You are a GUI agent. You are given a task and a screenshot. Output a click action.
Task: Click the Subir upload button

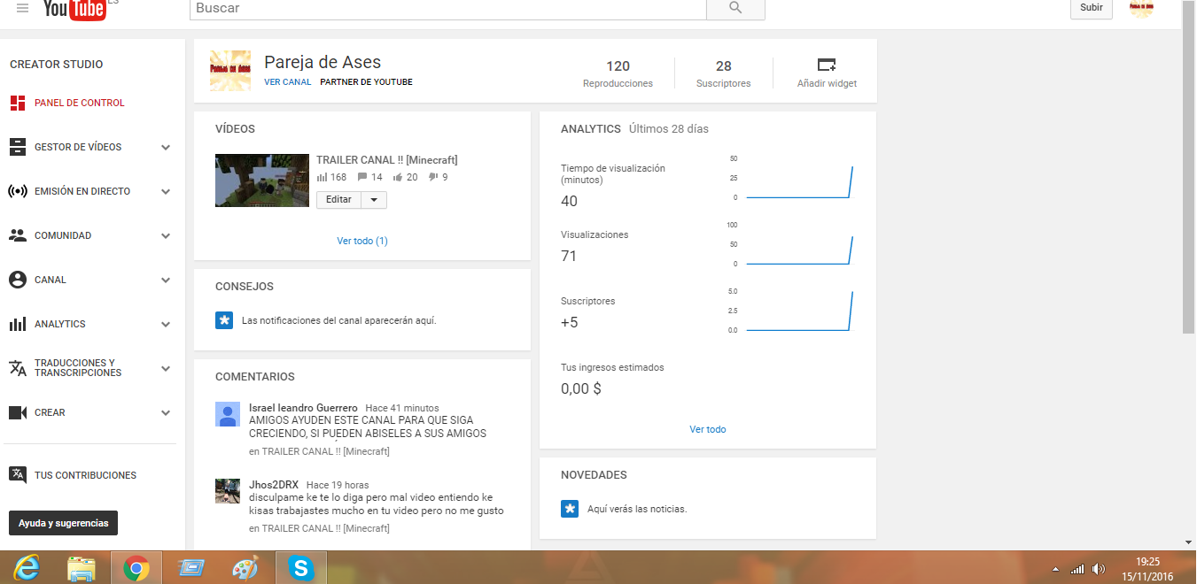[1092, 8]
